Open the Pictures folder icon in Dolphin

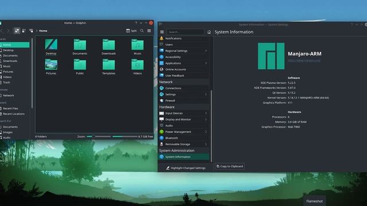(x=51, y=66)
